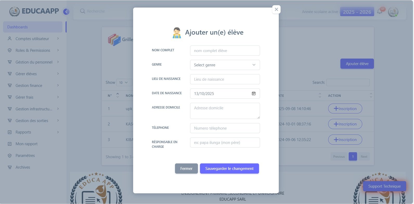This screenshot has width=414, height=204.
Task: Click the calendar icon in date field
Action: pos(254,94)
